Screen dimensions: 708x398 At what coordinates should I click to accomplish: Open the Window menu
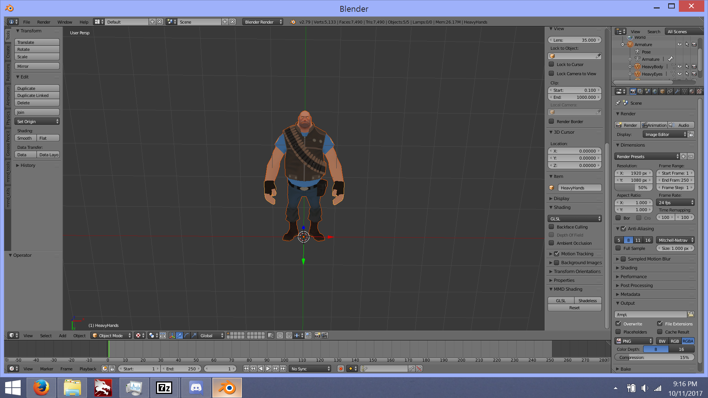[65, 22]
